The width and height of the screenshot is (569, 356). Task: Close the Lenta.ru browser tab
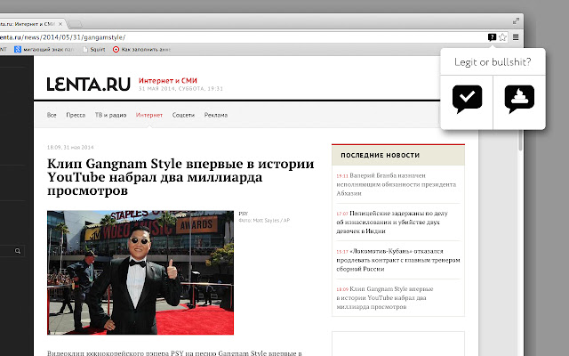click(60, 24)
